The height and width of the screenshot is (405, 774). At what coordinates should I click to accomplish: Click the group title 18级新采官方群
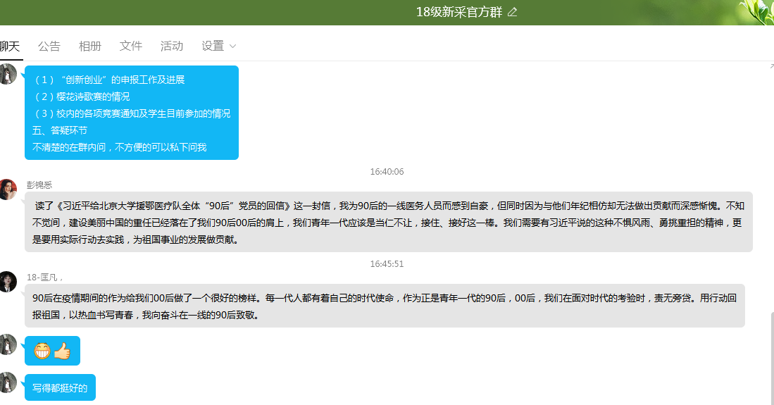(x=458, y=12)
